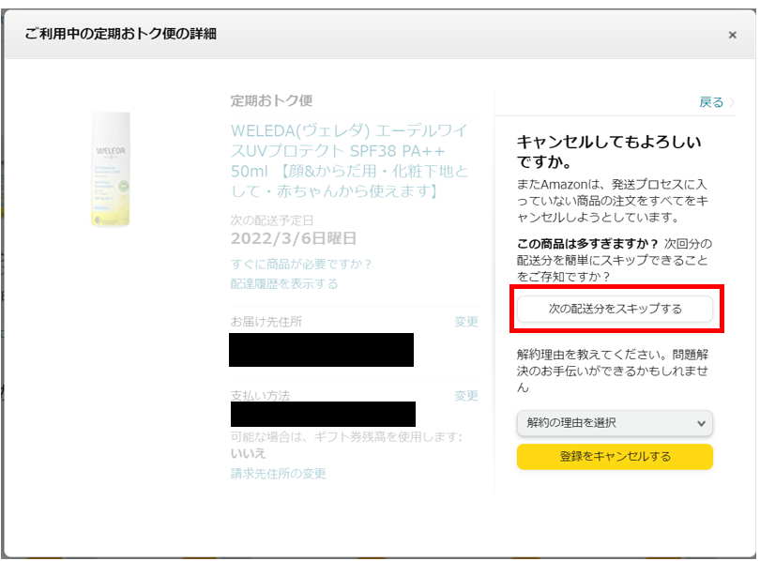Click the キャンセルしてもよろしいですか。 heading
760x561 pixels.
609,151
